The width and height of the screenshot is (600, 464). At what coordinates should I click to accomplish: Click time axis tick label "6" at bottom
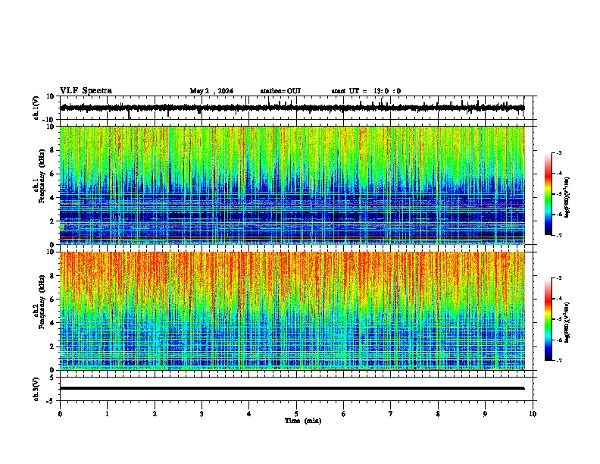[343, 414]
